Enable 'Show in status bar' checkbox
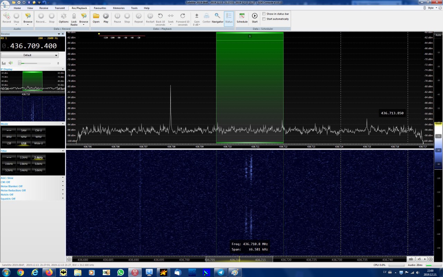The height and width of the screenshot is (277, 443). [x=264, y=14]
